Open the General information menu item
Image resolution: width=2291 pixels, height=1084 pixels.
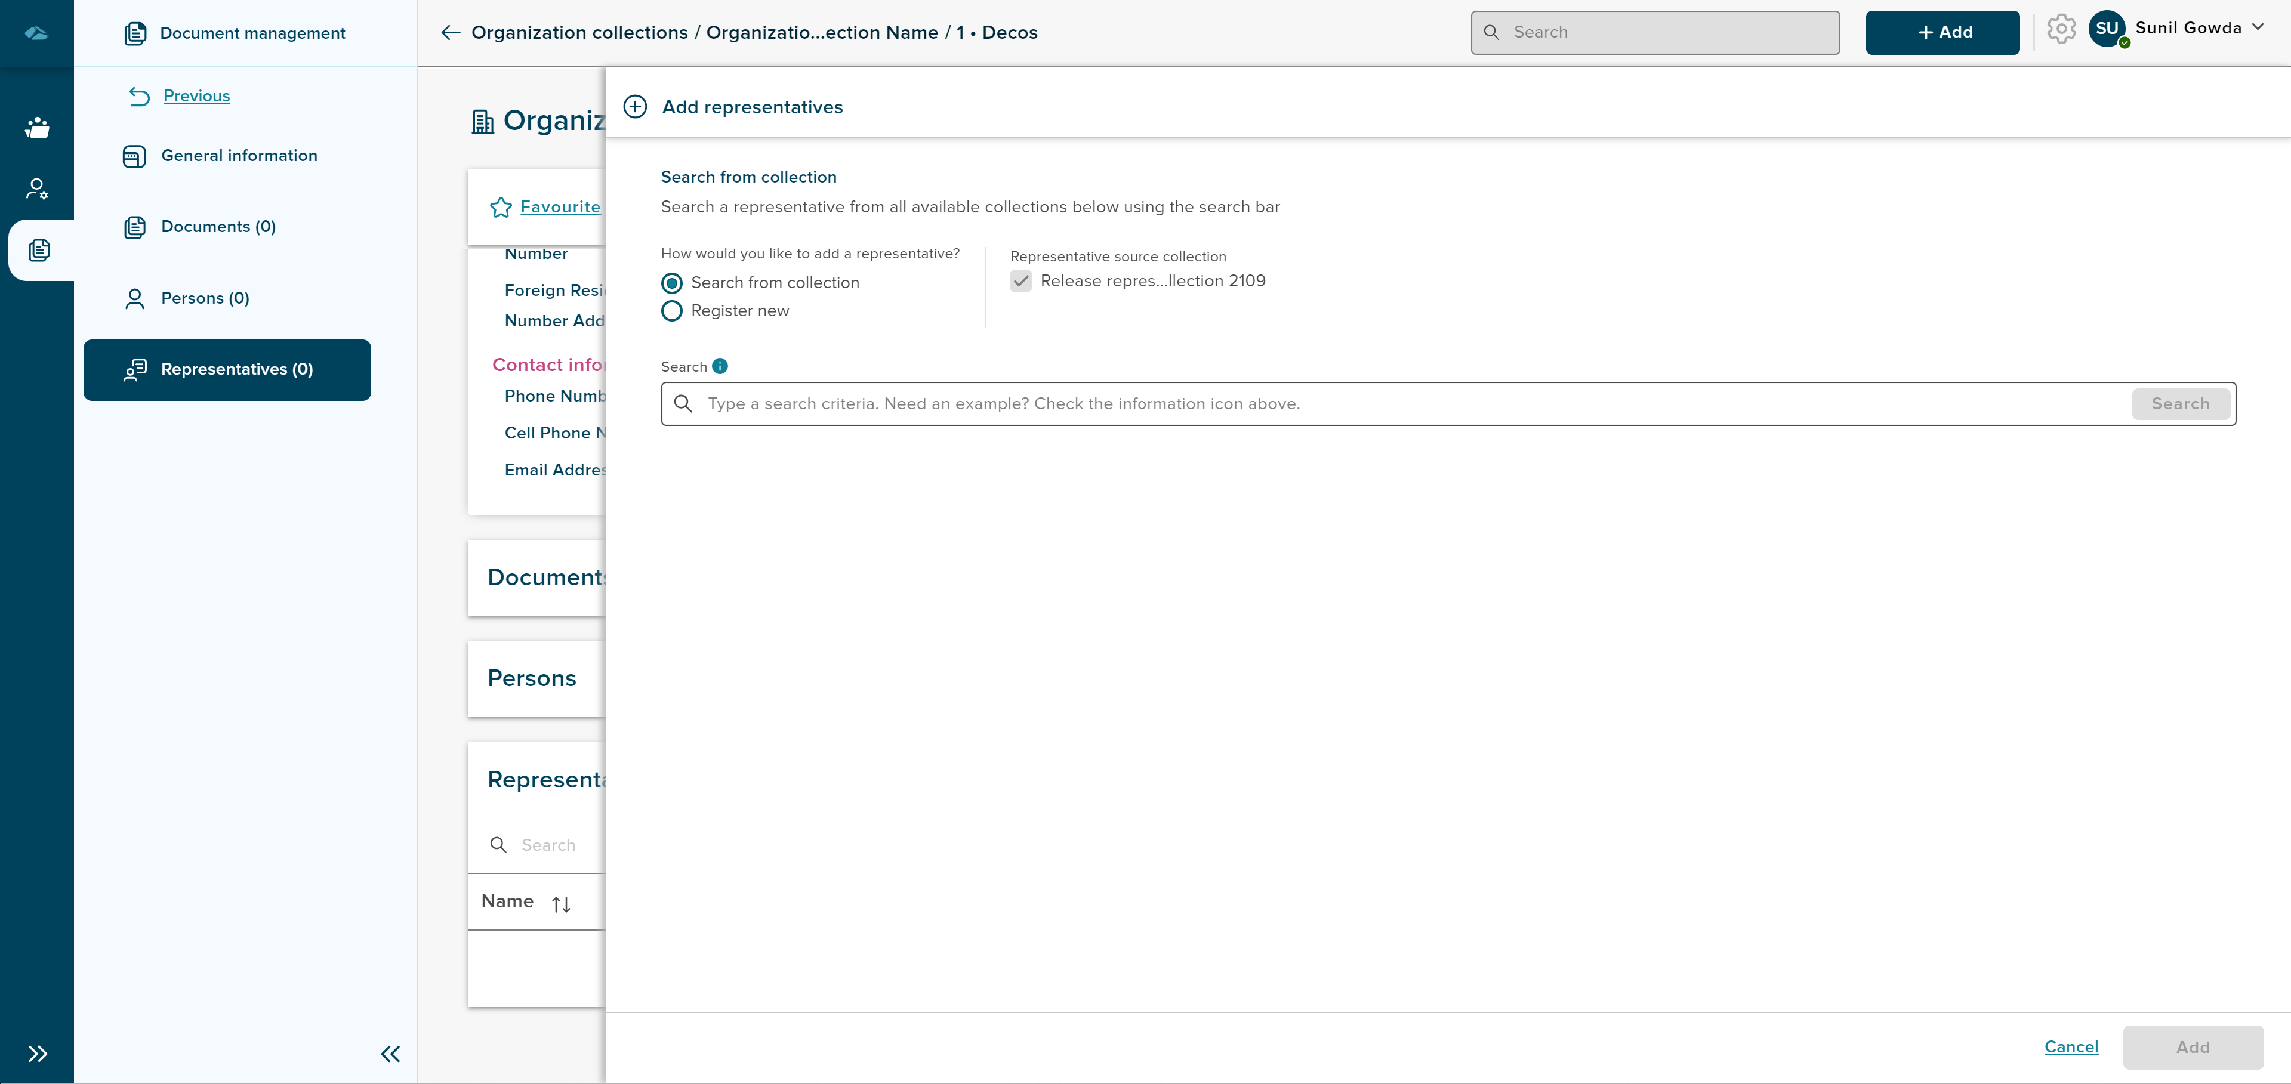pyautogui.click(x=238, y=156)
